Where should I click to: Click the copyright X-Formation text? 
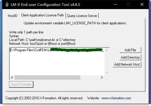tap(44, 98)
